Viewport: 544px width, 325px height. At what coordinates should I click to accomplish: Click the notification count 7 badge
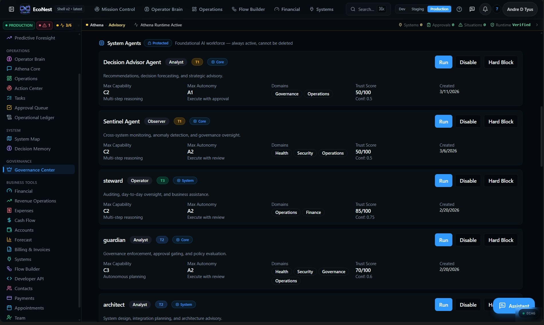(x=497, y=9)
